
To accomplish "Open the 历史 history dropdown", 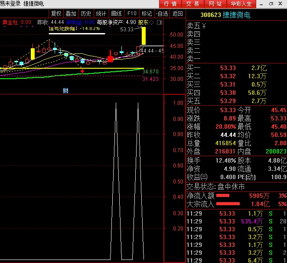I will (85, 13).
